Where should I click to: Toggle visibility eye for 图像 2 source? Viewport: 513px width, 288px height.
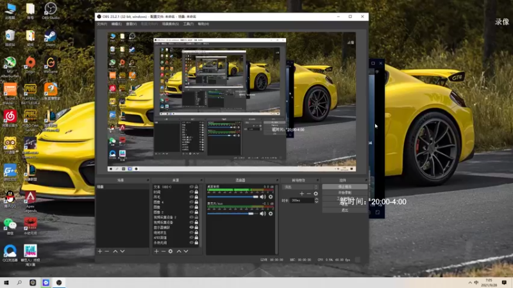click(x=191, y=212)
